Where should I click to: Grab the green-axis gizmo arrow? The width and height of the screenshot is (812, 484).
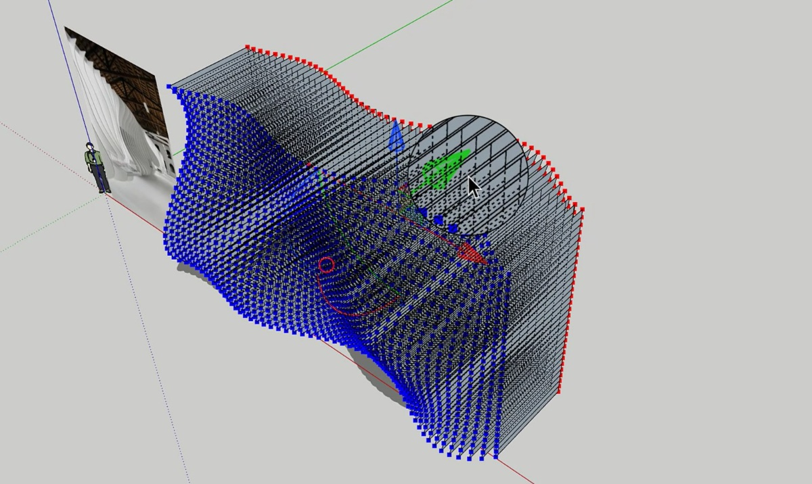(x=446, y=168)
